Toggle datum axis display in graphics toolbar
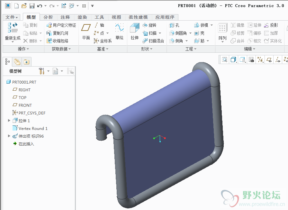Screen dimensions: 288x210 (x=278, y=59)
